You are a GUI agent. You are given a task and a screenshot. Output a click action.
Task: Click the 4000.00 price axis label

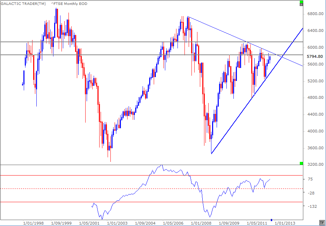(x=315, y=131)
